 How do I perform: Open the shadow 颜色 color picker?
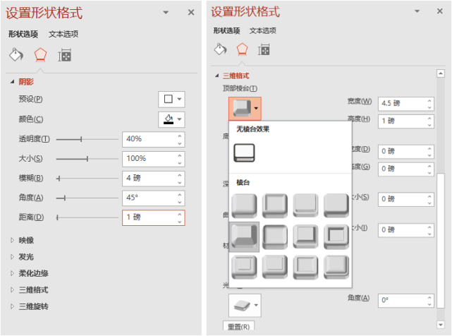(x=171, y=119)
